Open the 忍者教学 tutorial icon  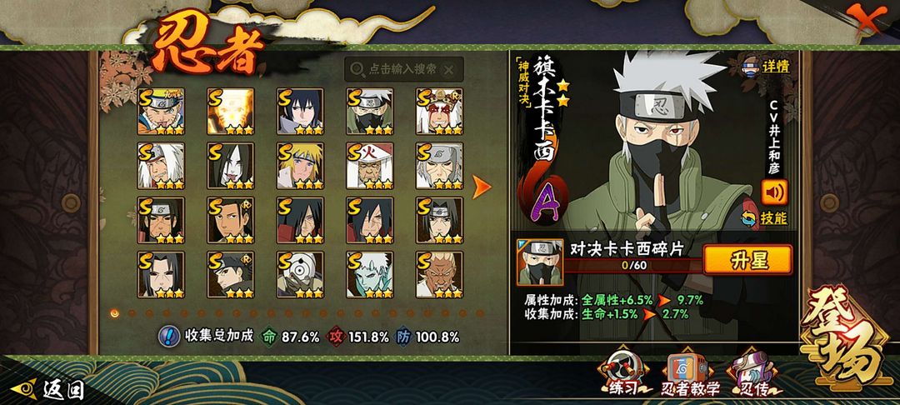click(x=691, y=372)
